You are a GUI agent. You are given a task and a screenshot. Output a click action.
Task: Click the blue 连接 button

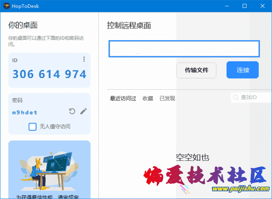243,70
